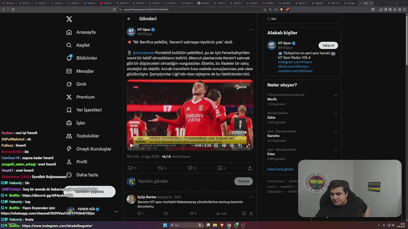This screenshot has height=229, width=408.
Task: Bookmark the Eyüp Barlas comment
Action: pyautogui.click(x=244, y=213)
